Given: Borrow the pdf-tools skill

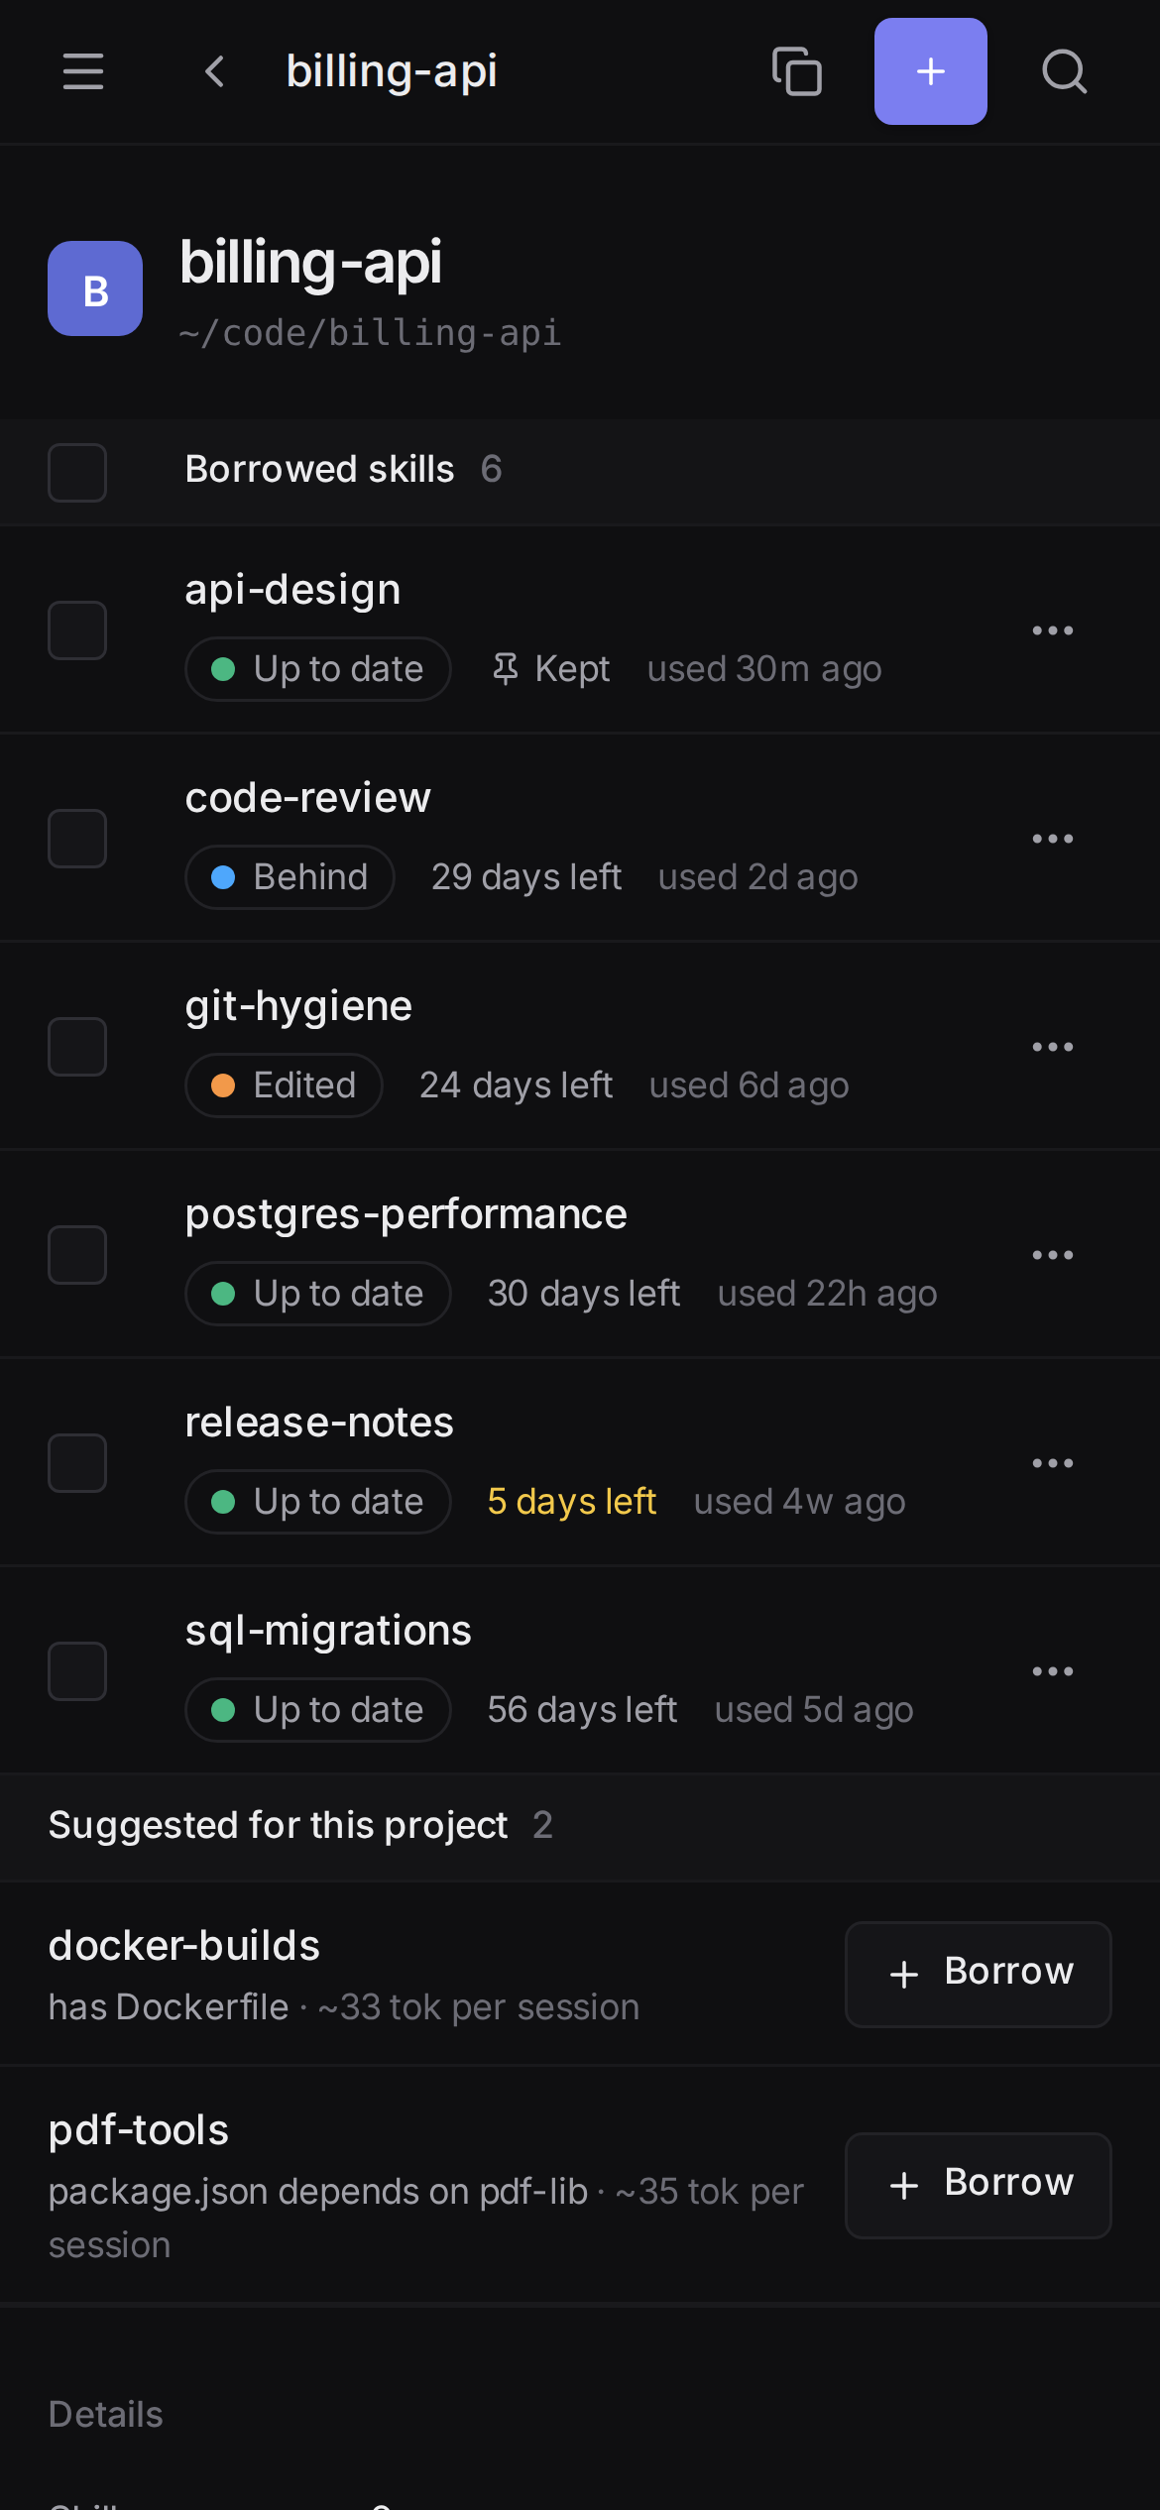Looking at the screenshot, I should (978, 2186).
